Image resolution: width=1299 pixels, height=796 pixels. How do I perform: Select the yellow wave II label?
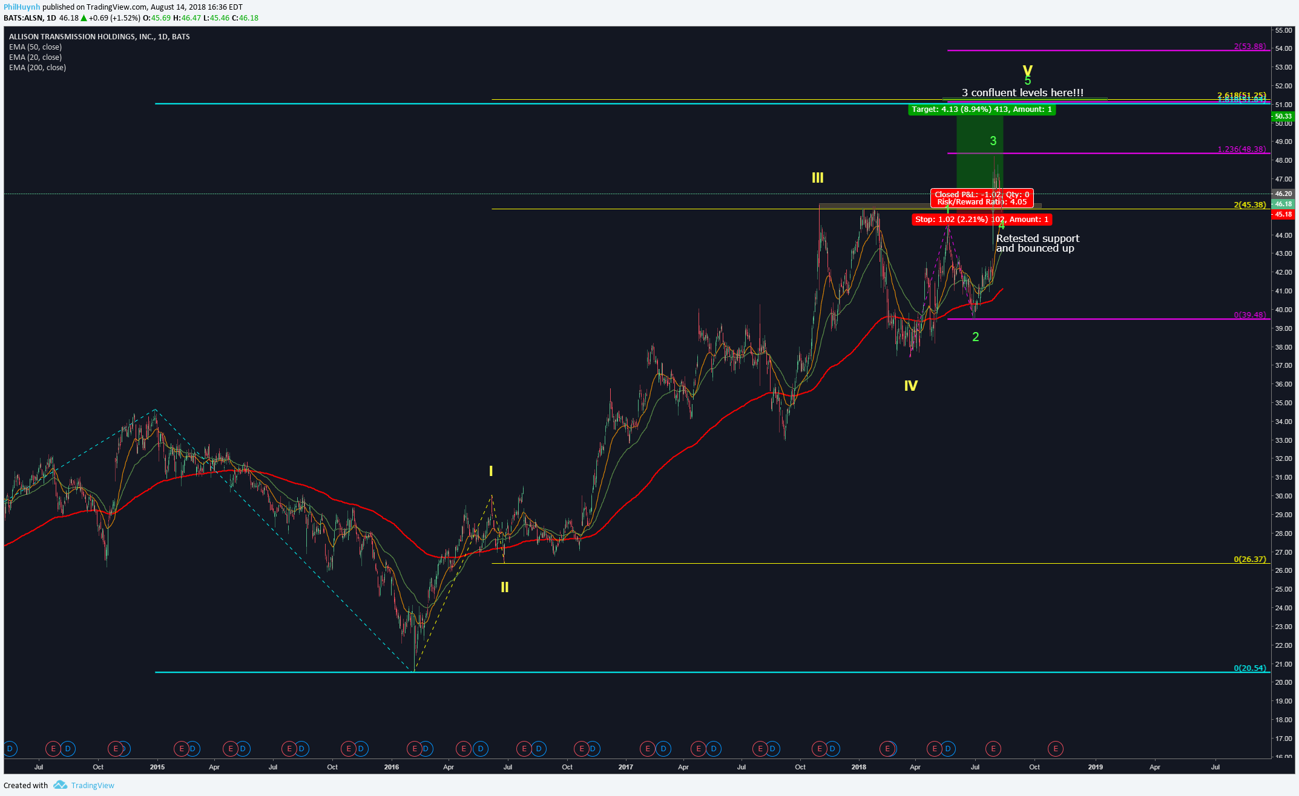point(504,587)
